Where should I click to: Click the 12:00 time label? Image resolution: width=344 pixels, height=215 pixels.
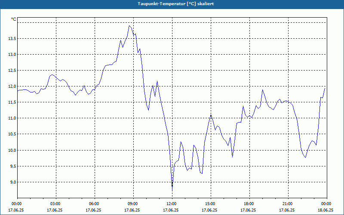coord(172,204)
